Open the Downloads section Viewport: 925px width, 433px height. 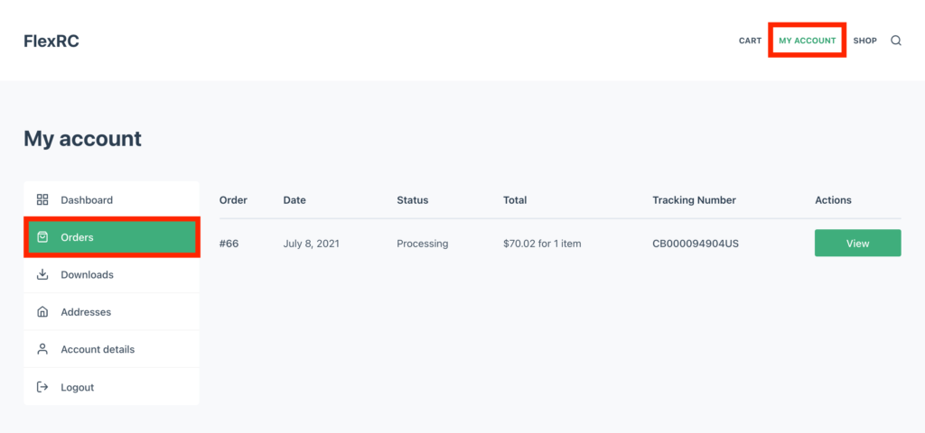111,274
